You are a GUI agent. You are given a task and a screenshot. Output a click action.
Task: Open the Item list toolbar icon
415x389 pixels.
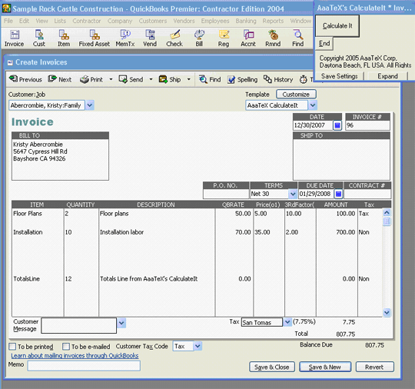tap(64, 38)
